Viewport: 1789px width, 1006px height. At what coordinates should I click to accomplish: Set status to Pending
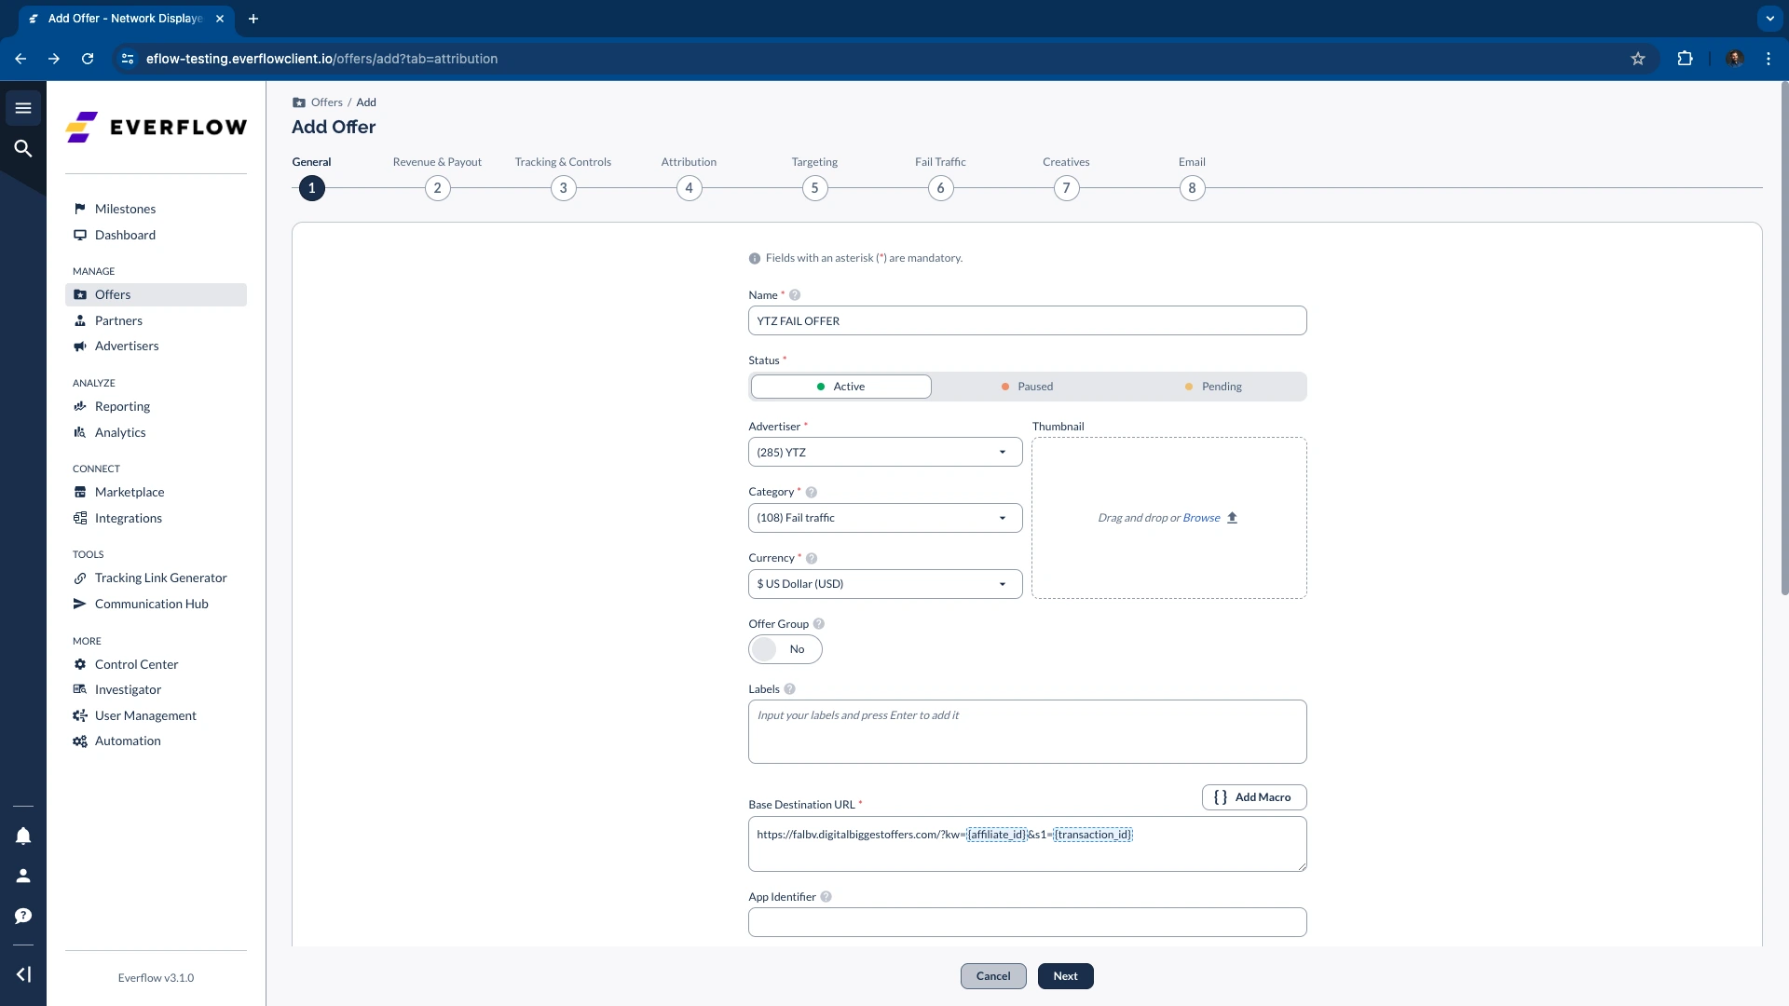tap(1212, 387)
